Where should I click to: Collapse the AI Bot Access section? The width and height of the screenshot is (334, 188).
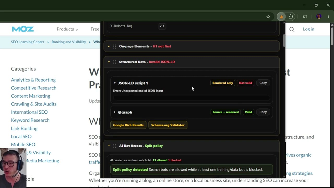(x=109, y=146)
